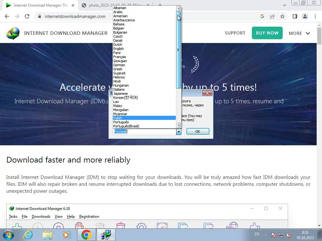This screenshot has height=241, width=322.
Task: Pick Farsi in the language list
Action: pos(144,53)
